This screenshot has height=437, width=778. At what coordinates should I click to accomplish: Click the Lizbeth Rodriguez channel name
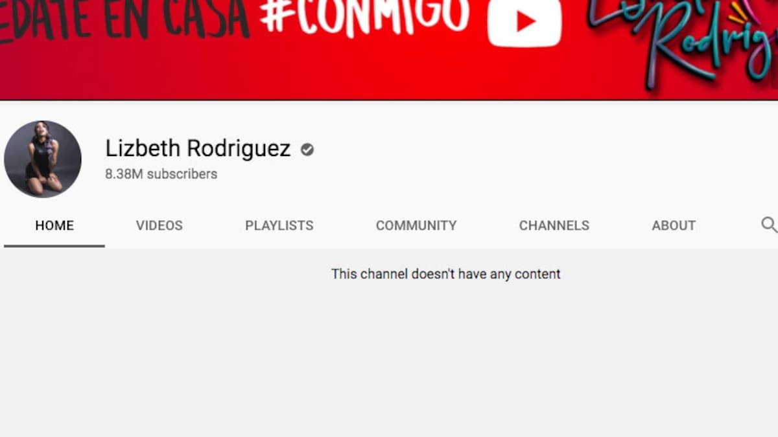pos(198,149)
